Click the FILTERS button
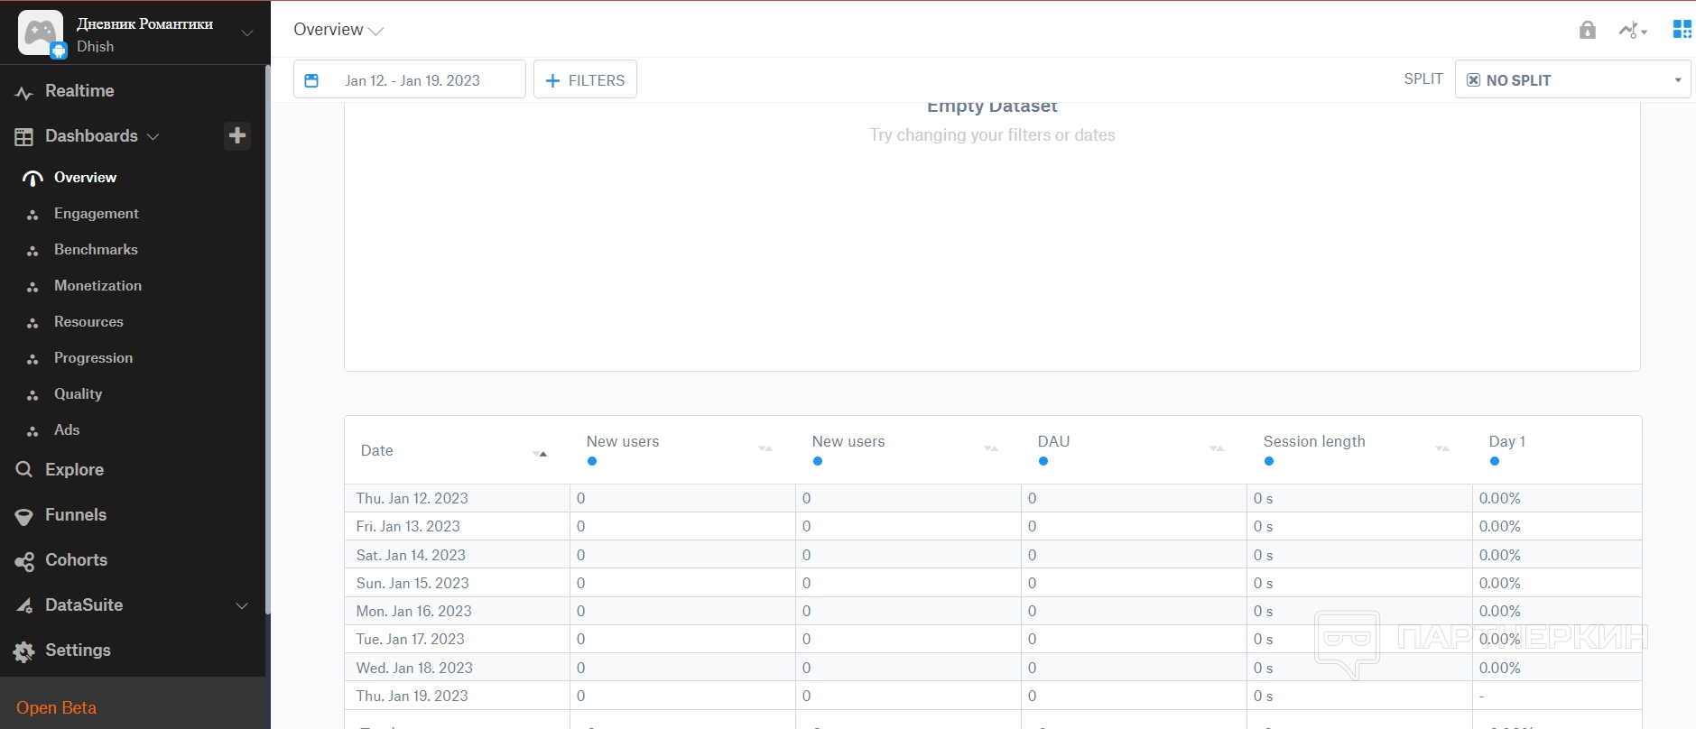This screenshot has width=1696, height=729. 585,80
